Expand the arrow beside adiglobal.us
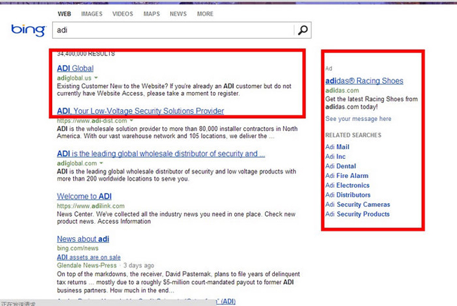 (96, 77)
